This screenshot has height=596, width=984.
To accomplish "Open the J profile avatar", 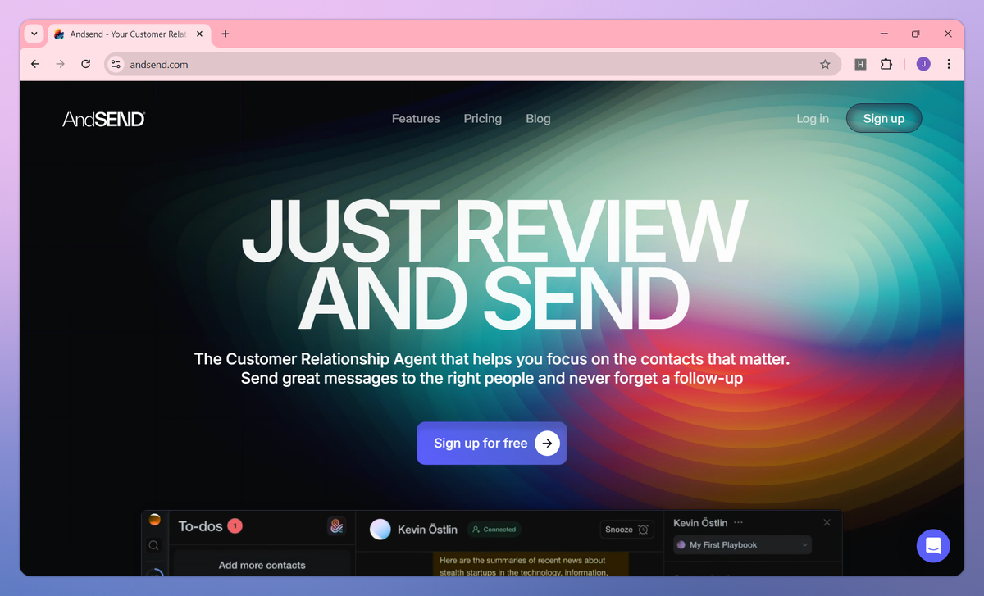I will (x=922, y=63).
